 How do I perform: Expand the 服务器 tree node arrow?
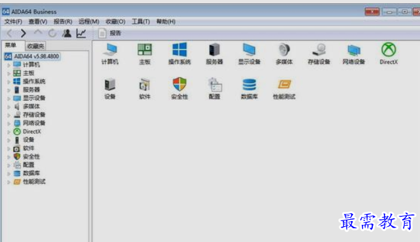[x=9, y=90]
